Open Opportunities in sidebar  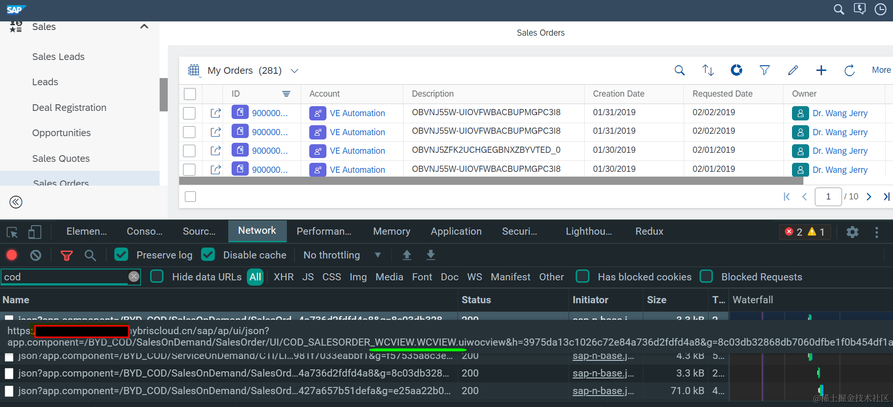[61, 133]
